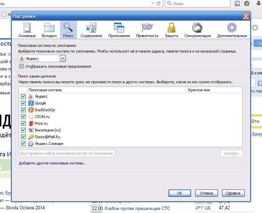Toggle the DuckDuckGo checkbox
Viewport: 262px width, 213px height.
(x=23, y=110)
